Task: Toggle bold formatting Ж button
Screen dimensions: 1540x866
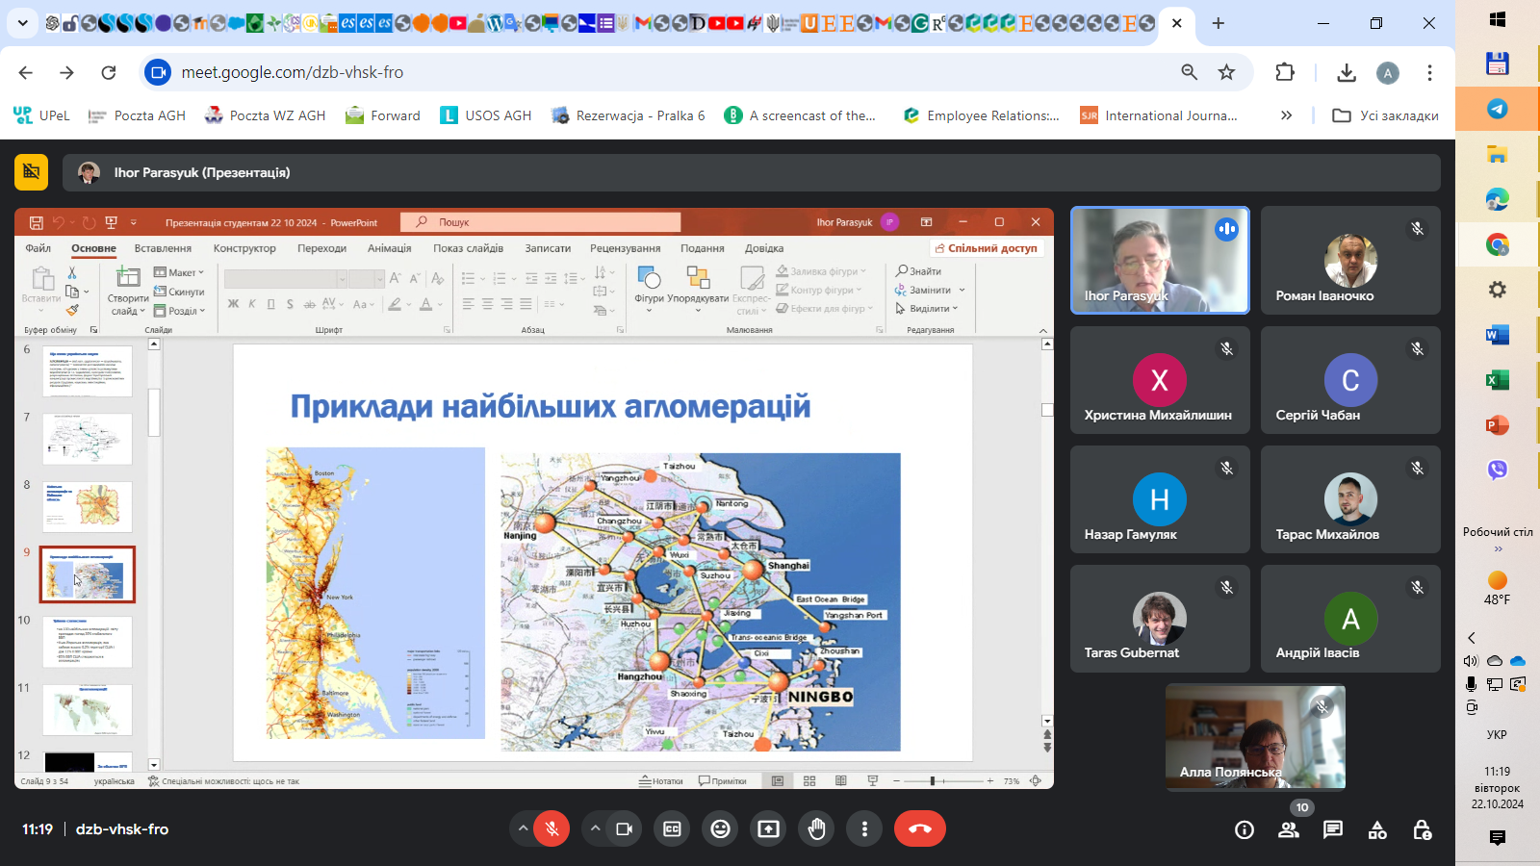Action: click(x=233, y=304)
